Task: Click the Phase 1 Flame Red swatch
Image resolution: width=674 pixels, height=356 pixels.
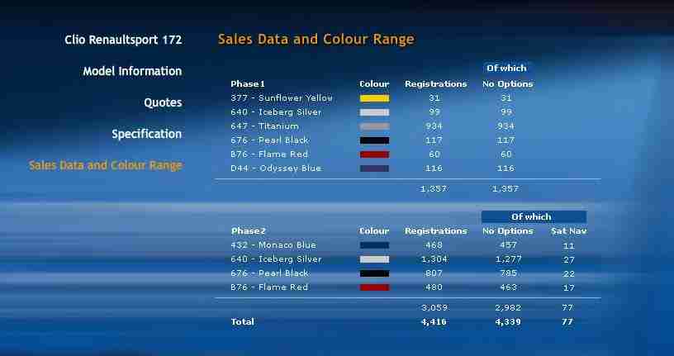Action: point(374,154)
